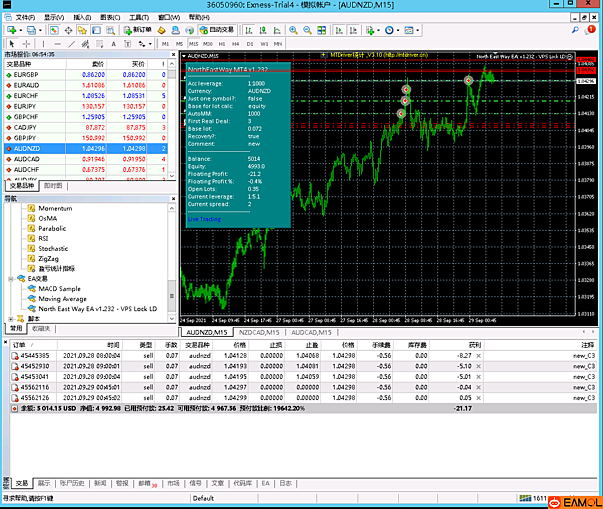This screenshot has width=603, height=509.
Task: Select North East Way EA in Navigator
Action: pyautogui.click(x=97, y=309)
